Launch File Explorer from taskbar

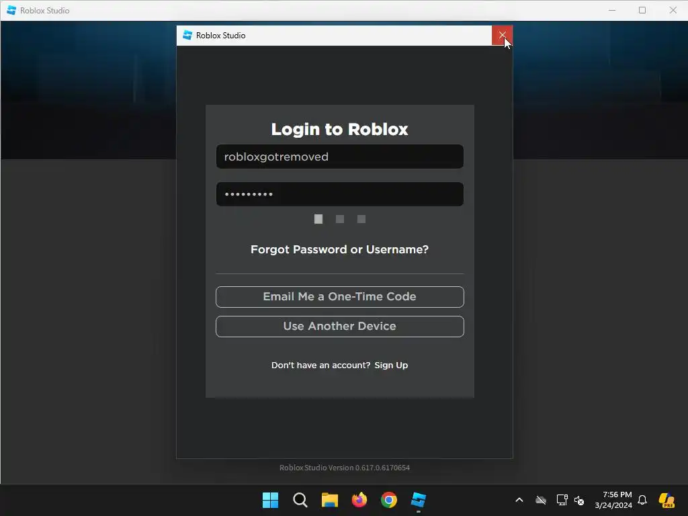[329, 500]
